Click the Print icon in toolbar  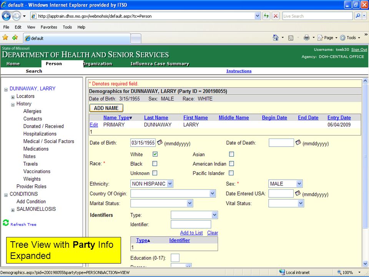pos(306,38)
